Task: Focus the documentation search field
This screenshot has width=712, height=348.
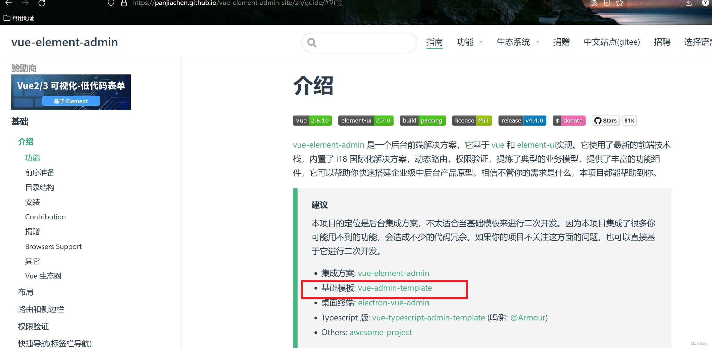Action: (359, 43)
